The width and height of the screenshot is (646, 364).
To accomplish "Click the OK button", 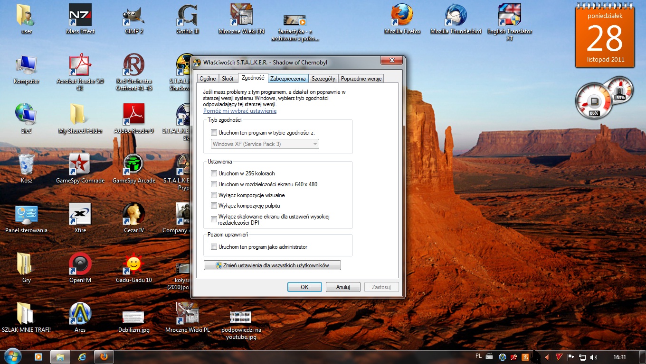I will [x=304, y=287].
